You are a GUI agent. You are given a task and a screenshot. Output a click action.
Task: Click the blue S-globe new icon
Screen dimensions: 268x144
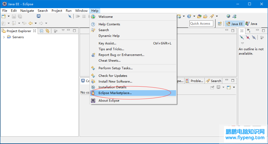click(189, 16)
